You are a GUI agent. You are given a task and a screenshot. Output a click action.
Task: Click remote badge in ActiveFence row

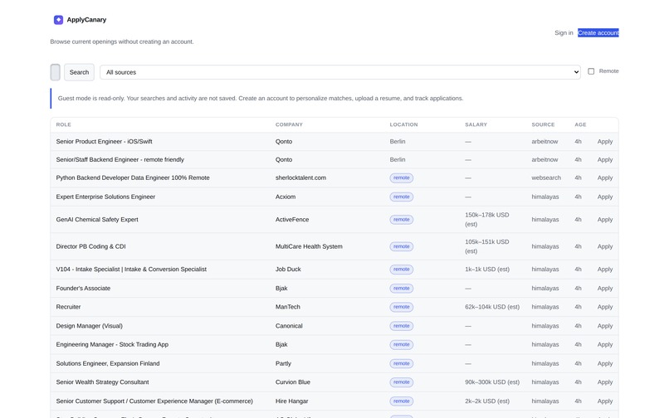point(401,220)
